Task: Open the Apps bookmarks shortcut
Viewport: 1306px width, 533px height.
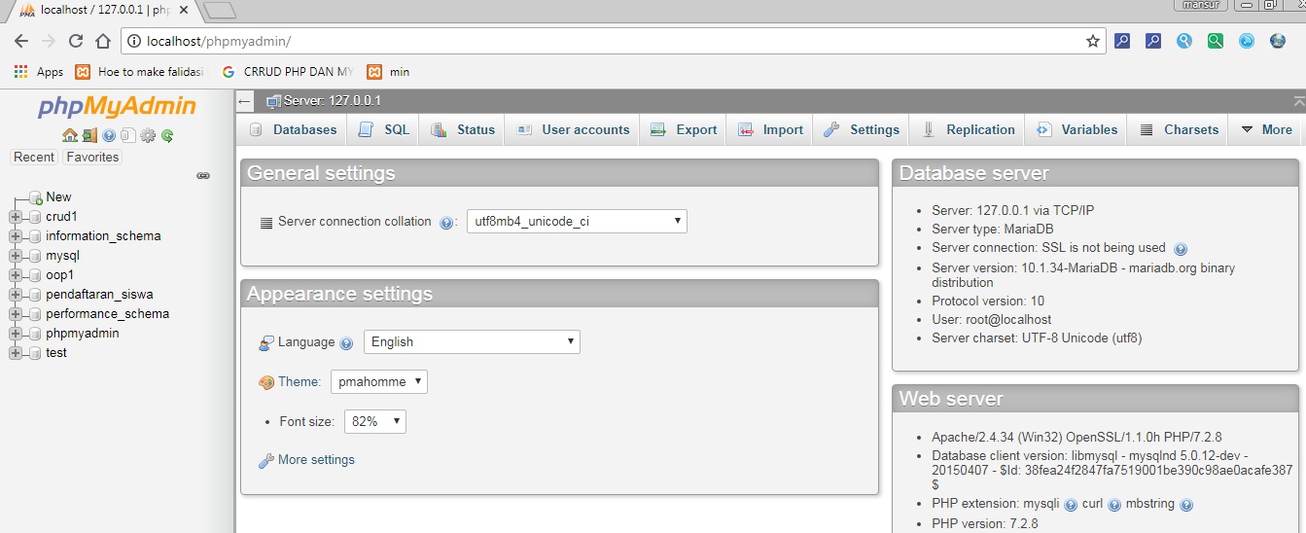Action: (39, 72)
